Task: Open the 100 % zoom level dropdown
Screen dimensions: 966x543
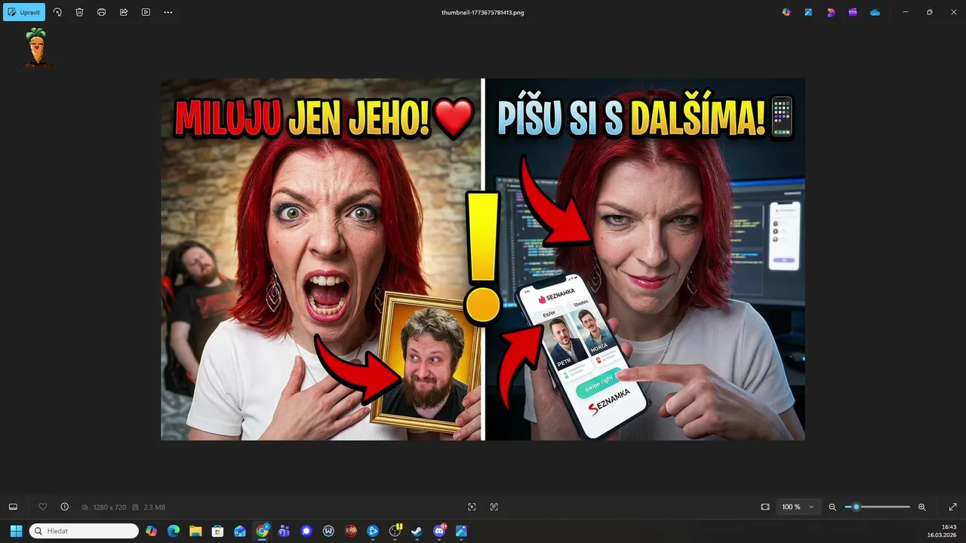Action: [x=798, y=507]
